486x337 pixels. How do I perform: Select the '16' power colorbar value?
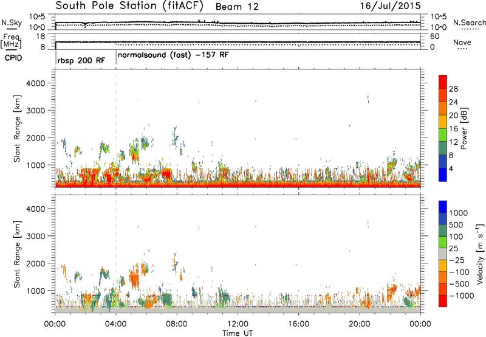[453, 129]
